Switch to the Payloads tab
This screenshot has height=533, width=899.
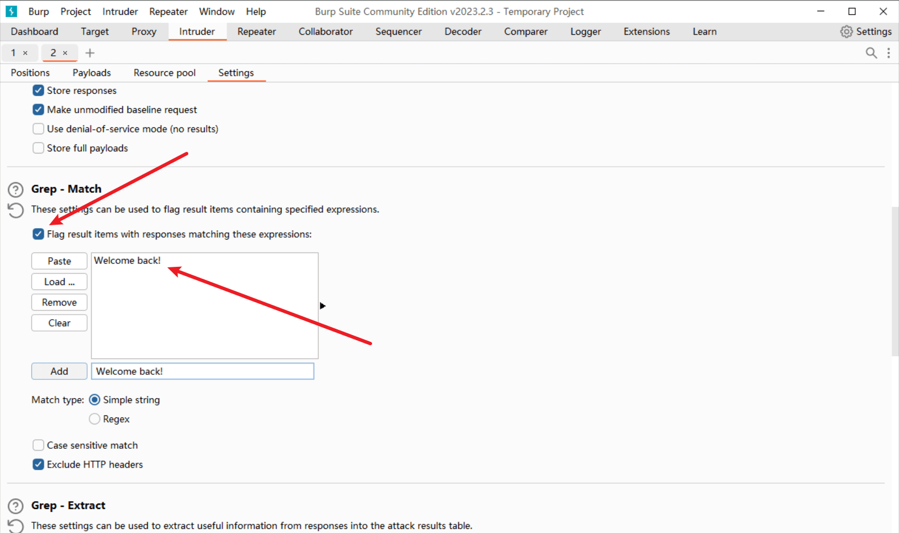click(92, 73)
